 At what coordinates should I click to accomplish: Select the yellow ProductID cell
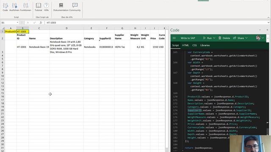[x=11, y=32]
